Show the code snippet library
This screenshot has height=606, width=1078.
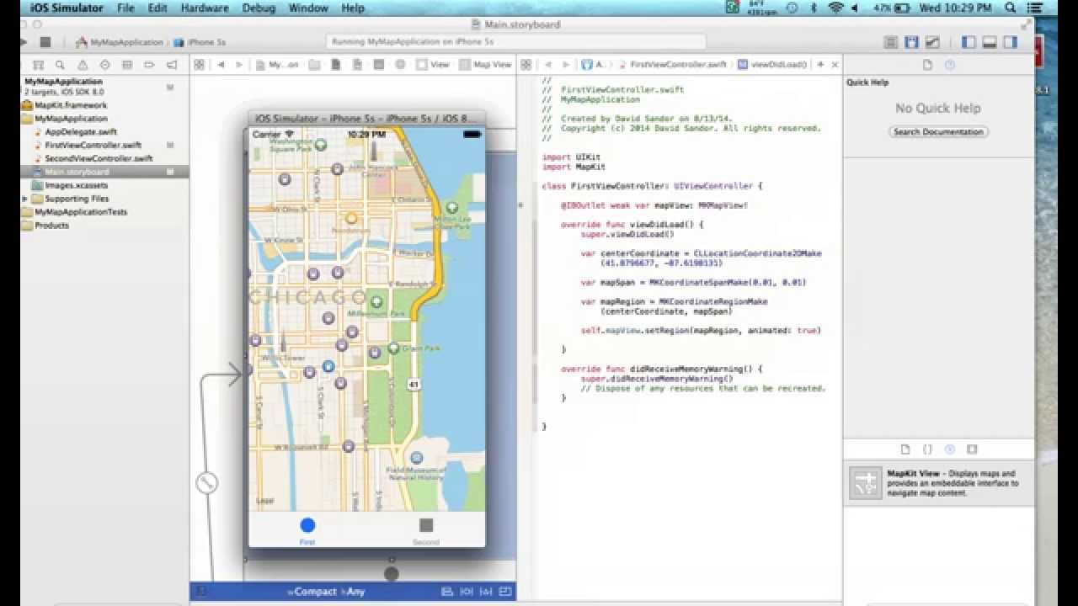pyautogui.click(x=928, y=449)
